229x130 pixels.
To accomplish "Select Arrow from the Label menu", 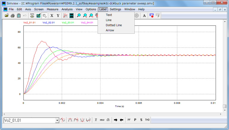I will 110,30.
